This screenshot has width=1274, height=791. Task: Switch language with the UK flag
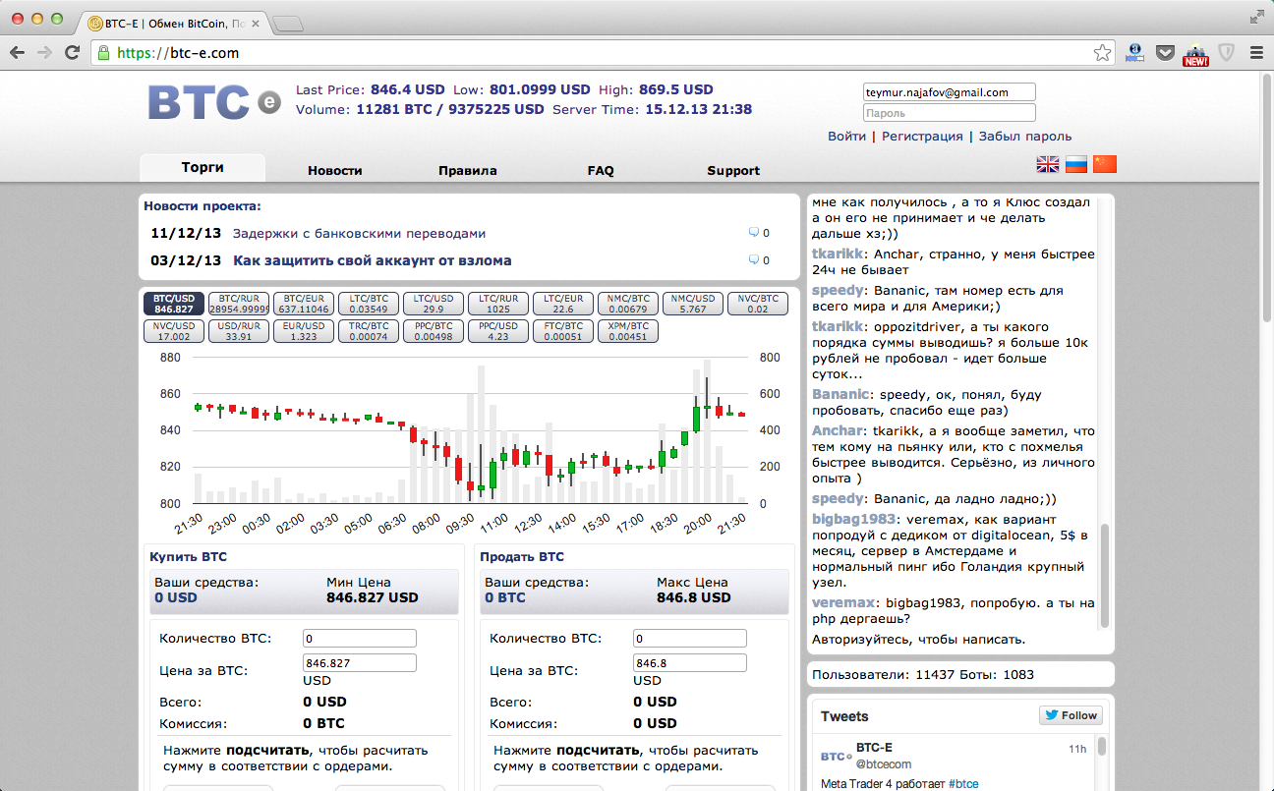point(1048,164)
